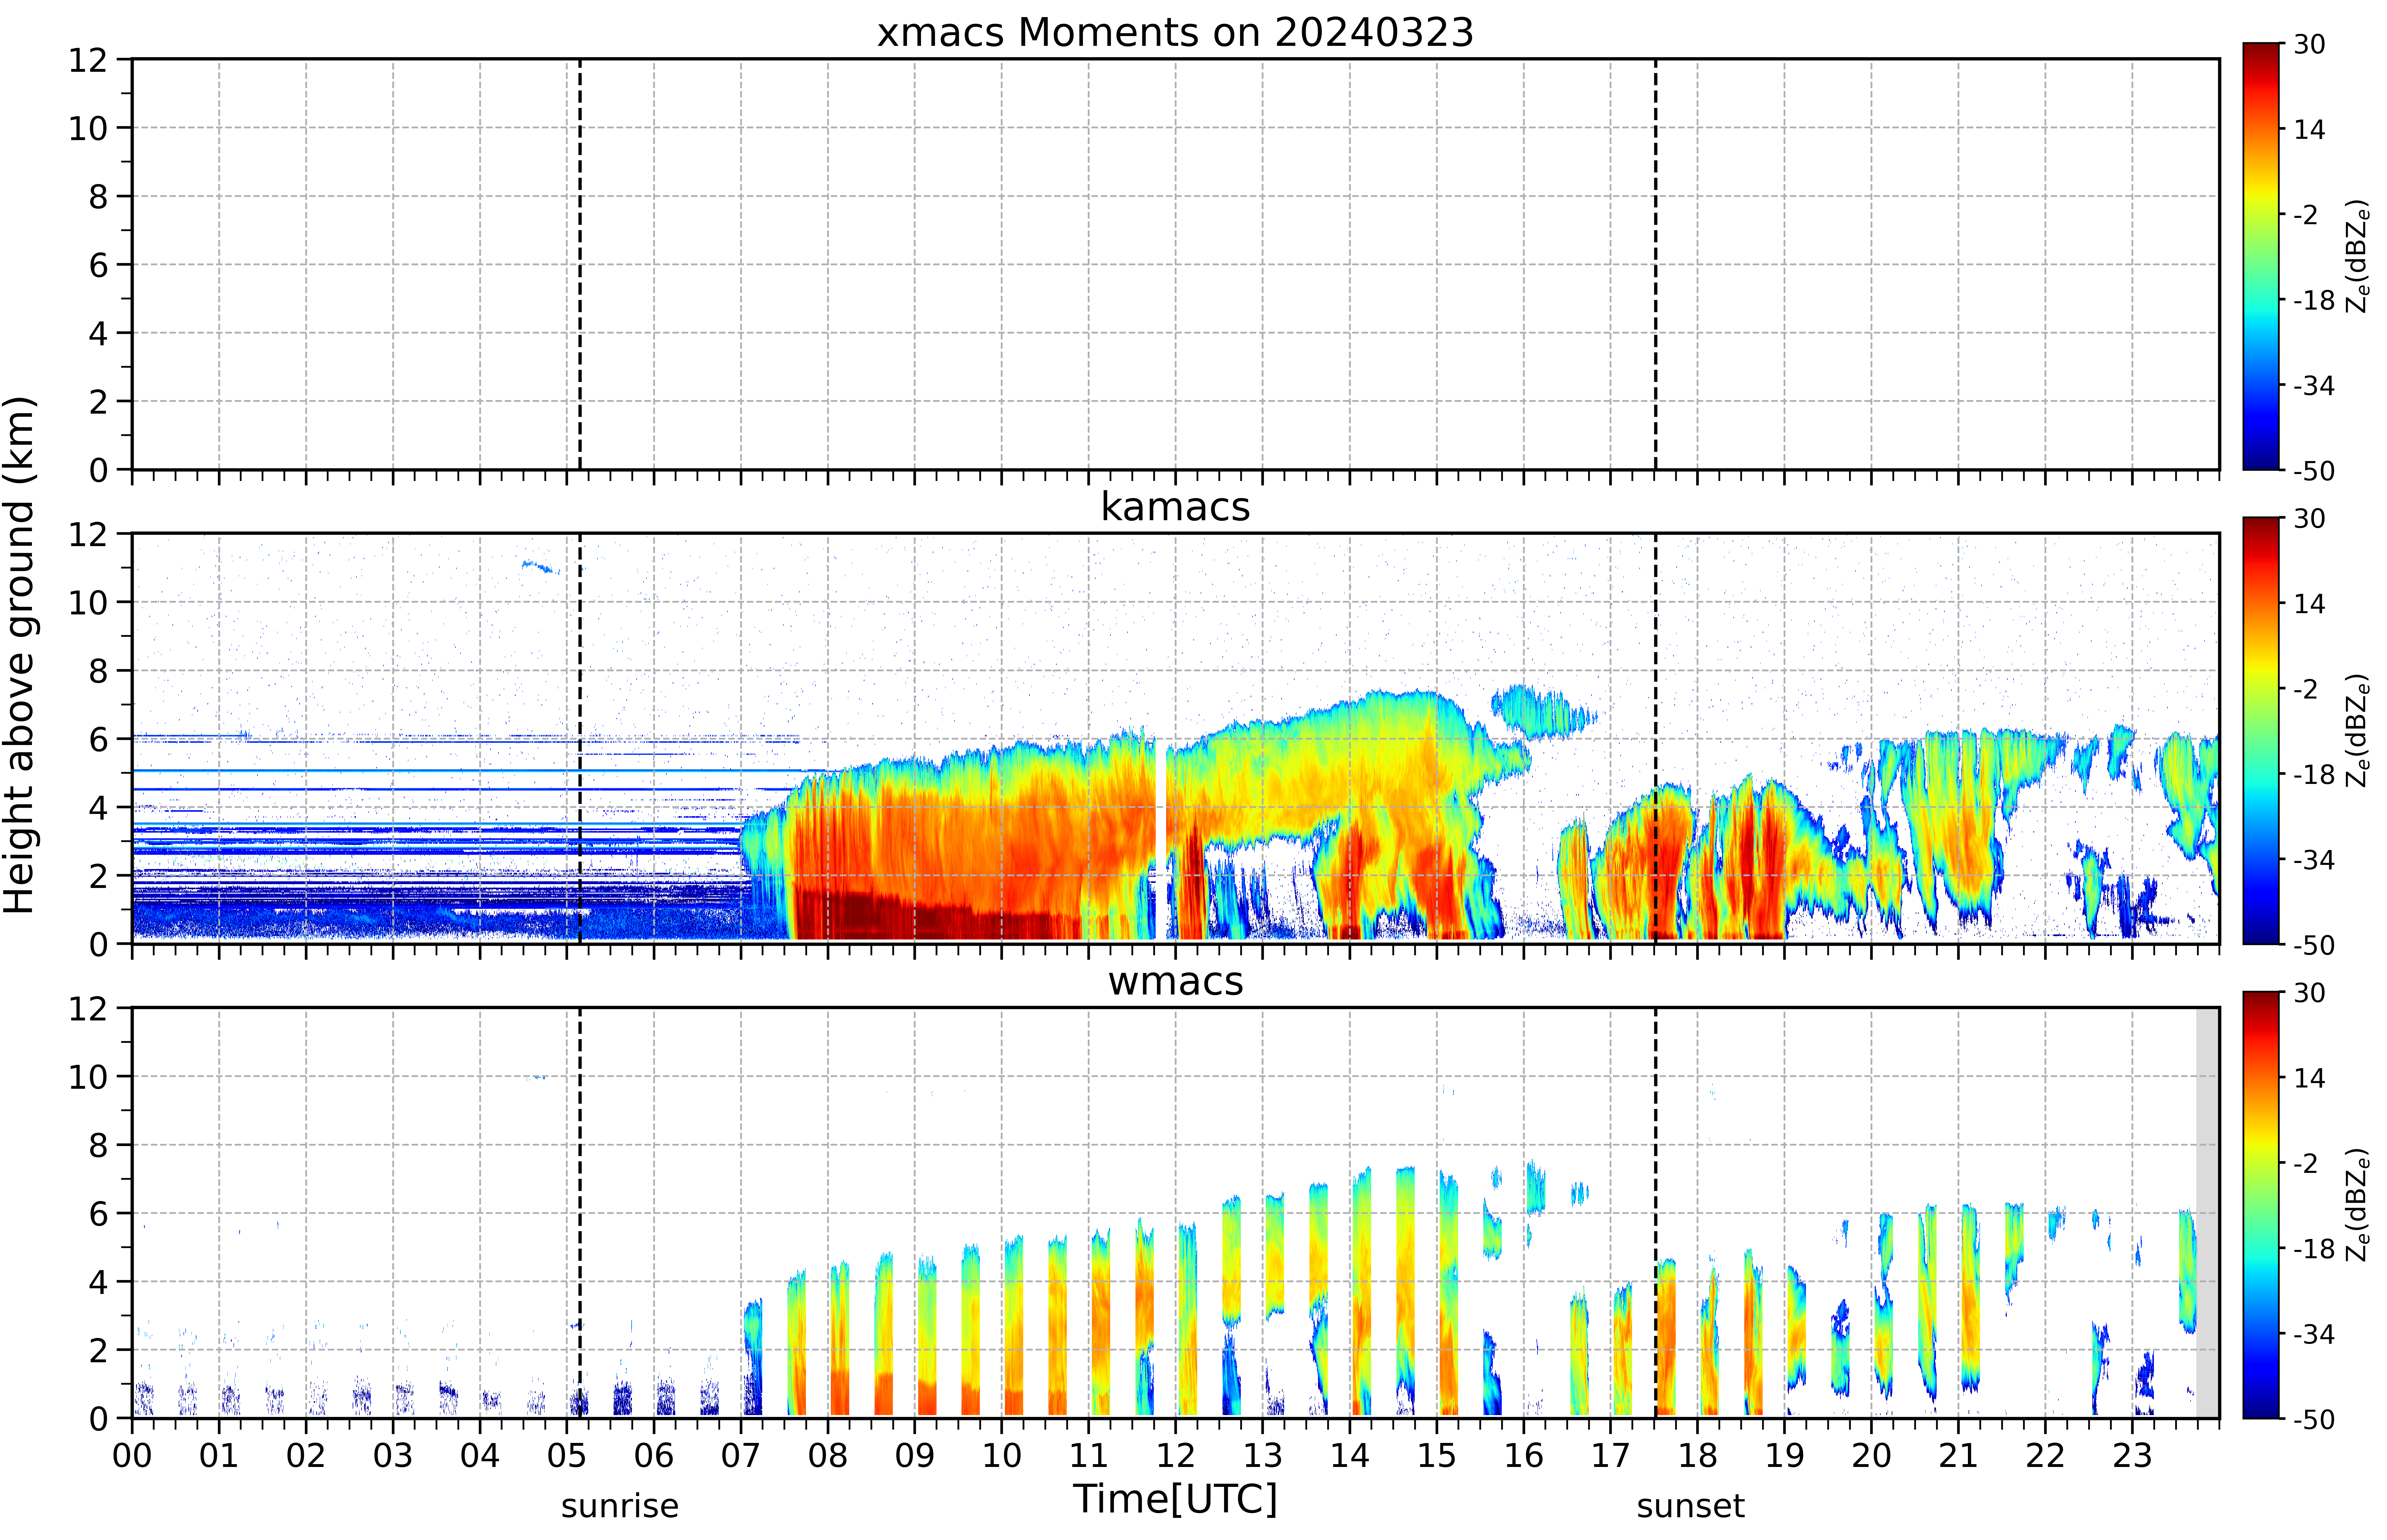The height and width of the screenshot is (1540, 2387).
Task: Click the "-18" tick on the xmacs colorbar
Action: tap(2314, 300)
